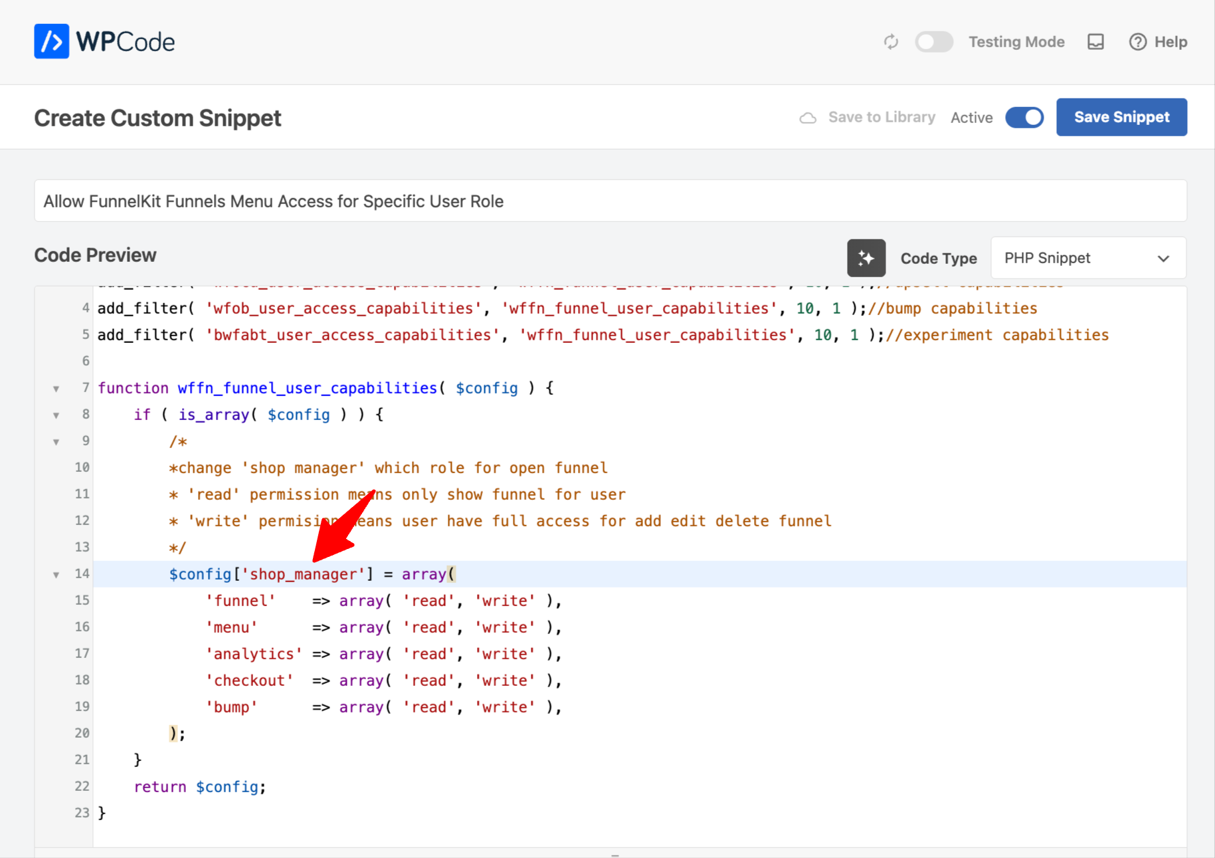Viewport: 1215px width, 858px height.
Task: Open Help via the question mark icon
Action: coord(1137,41)
